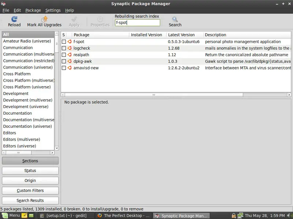Click the lock icon in the system tray
This screenshot has height=219, width=293.
234,216
